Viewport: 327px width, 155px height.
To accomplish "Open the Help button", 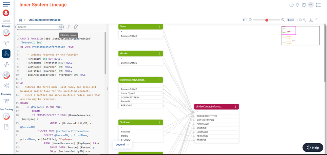I will click(x=313, y=147).
